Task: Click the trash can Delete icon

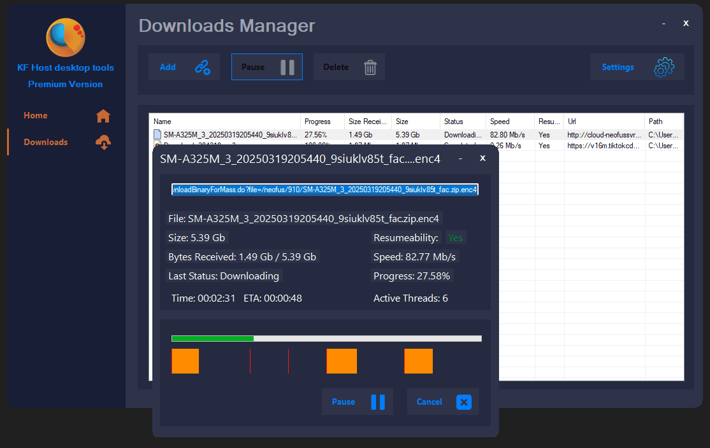Action: click(x=370, y=67)
